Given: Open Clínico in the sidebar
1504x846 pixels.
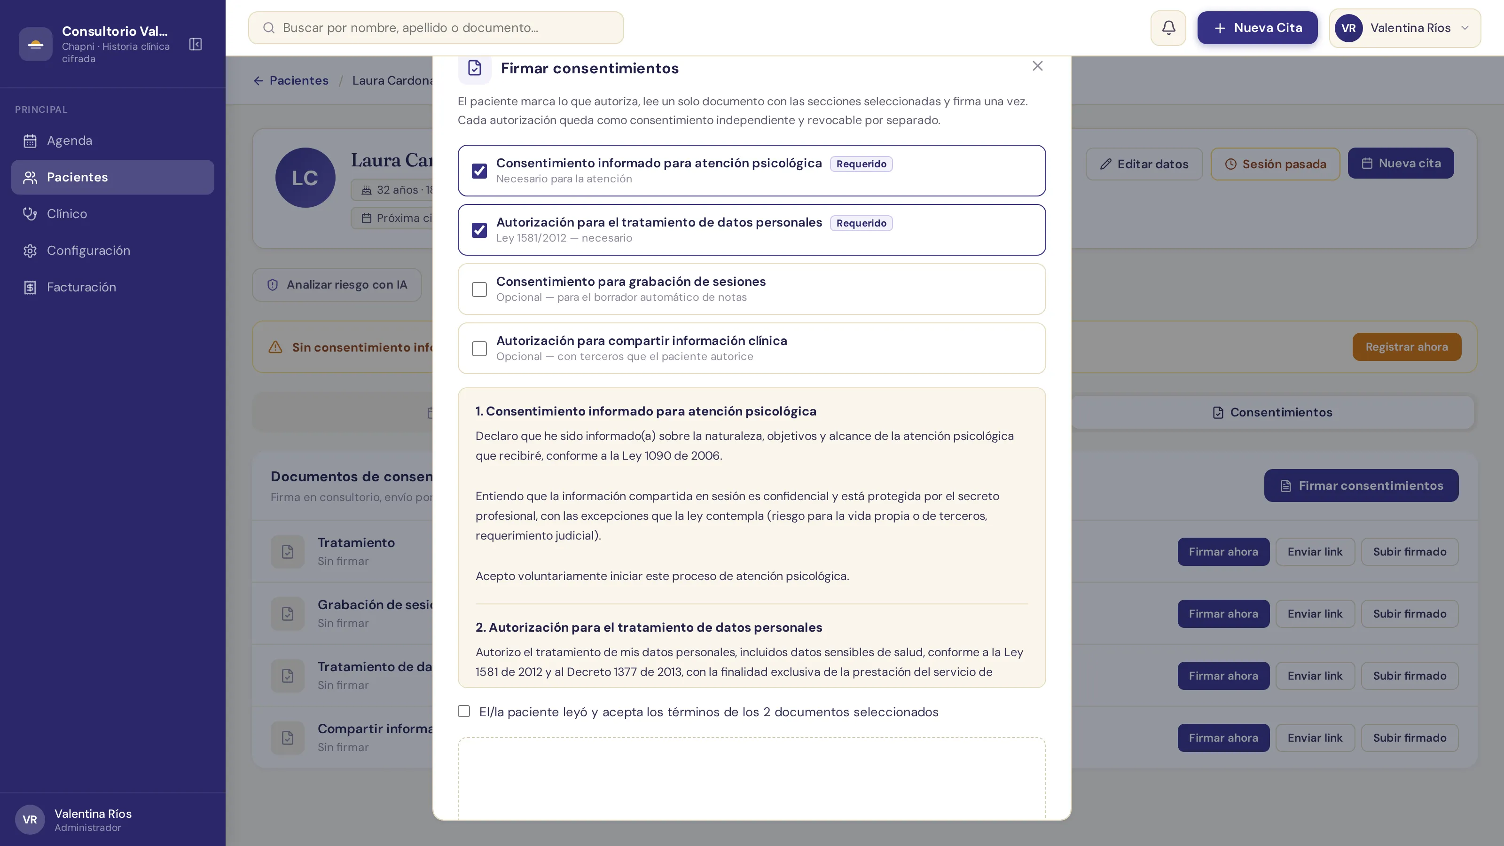Looking at the screenshot, I should pos(113,214).
